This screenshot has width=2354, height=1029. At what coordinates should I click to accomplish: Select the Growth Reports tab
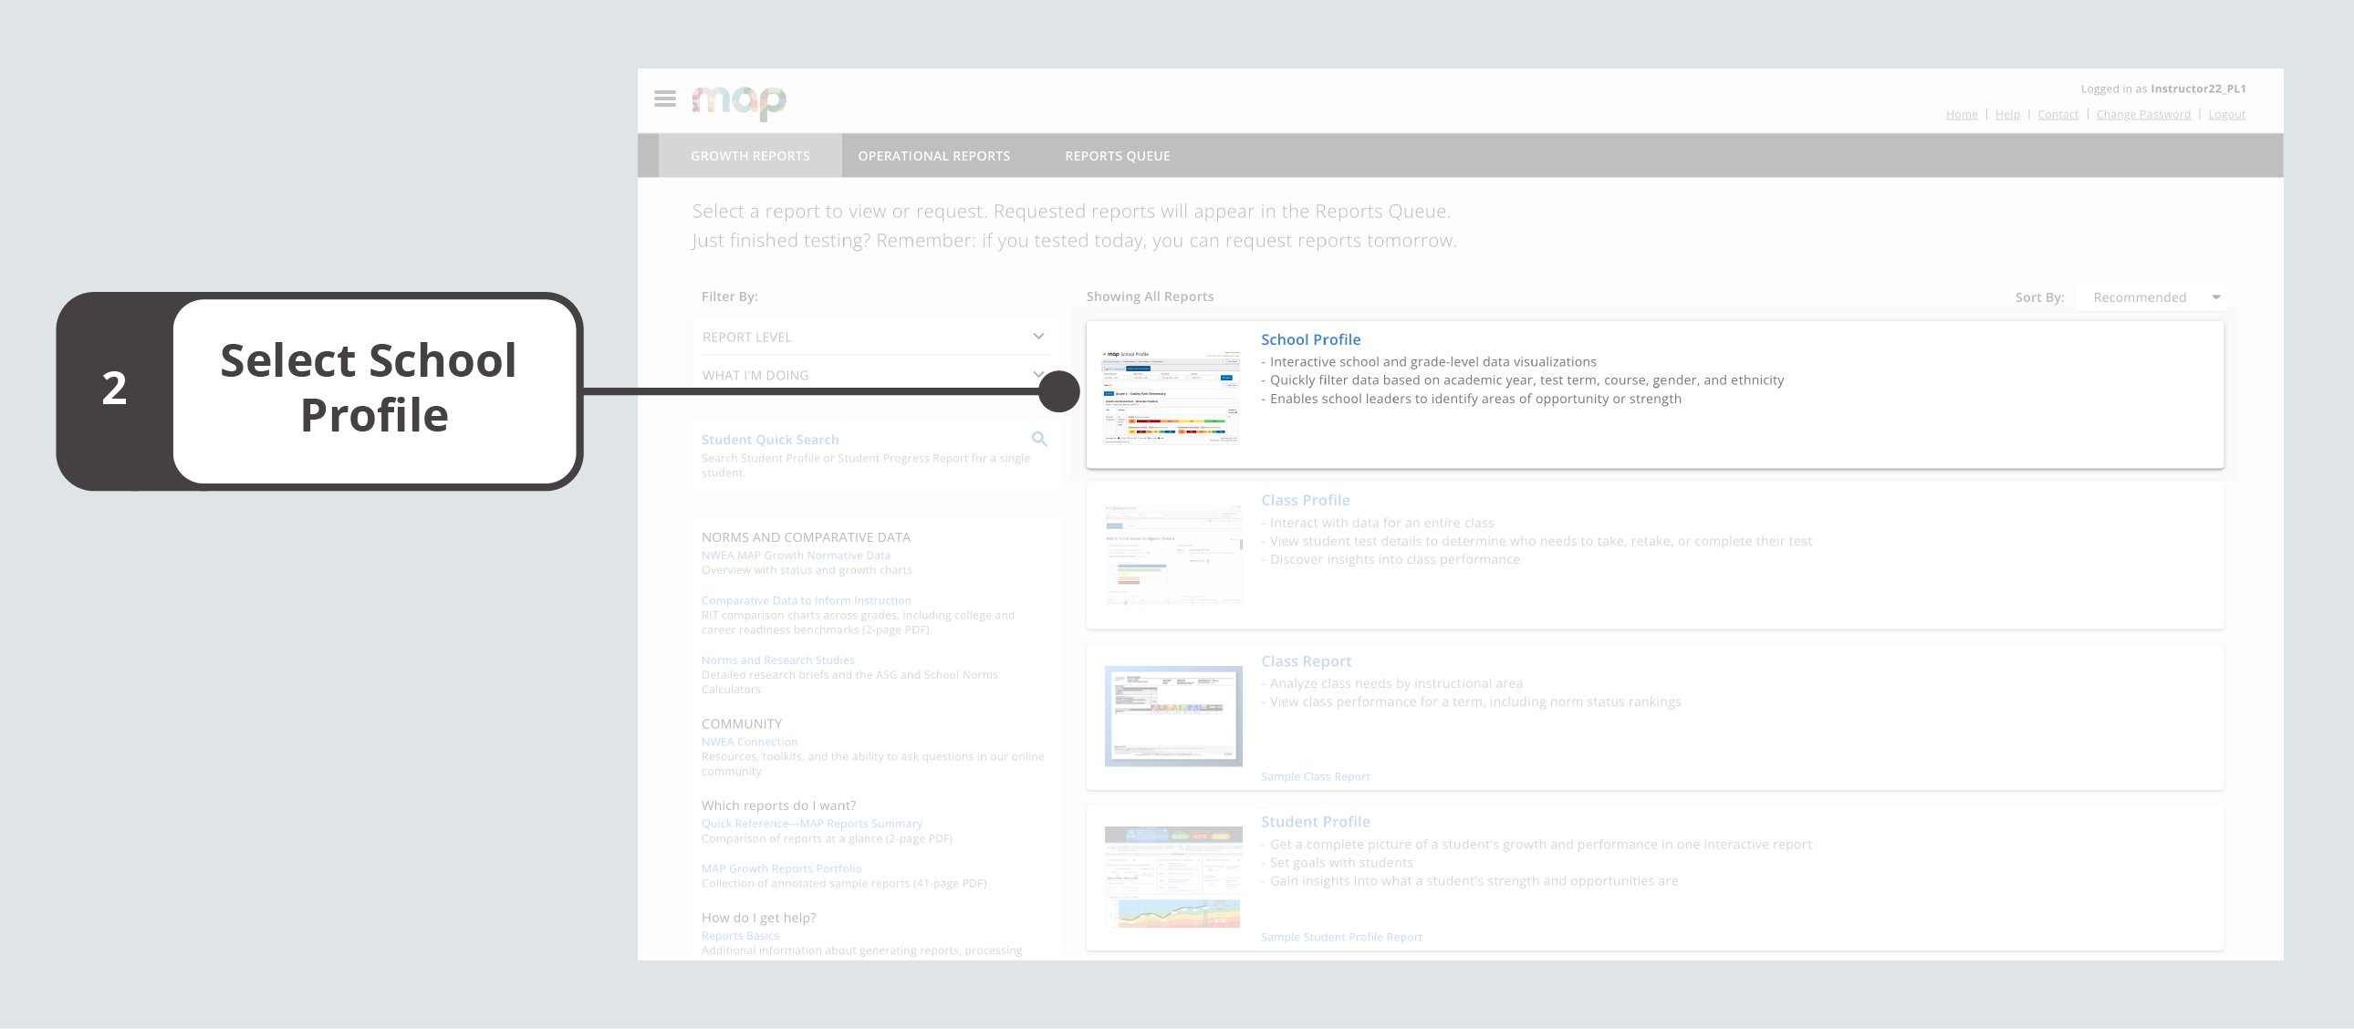(x=749, y=156)
